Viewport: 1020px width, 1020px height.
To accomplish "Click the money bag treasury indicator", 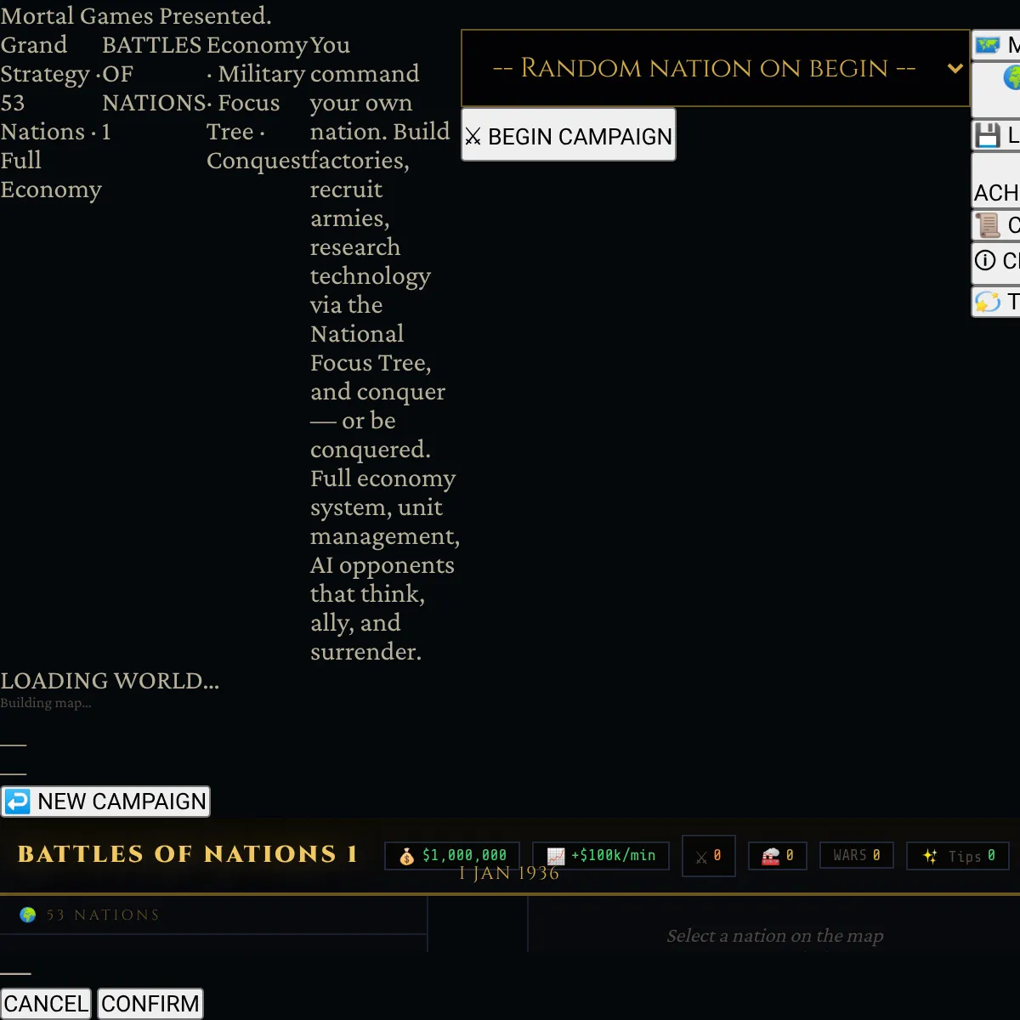I will click(x=452, y=855).
